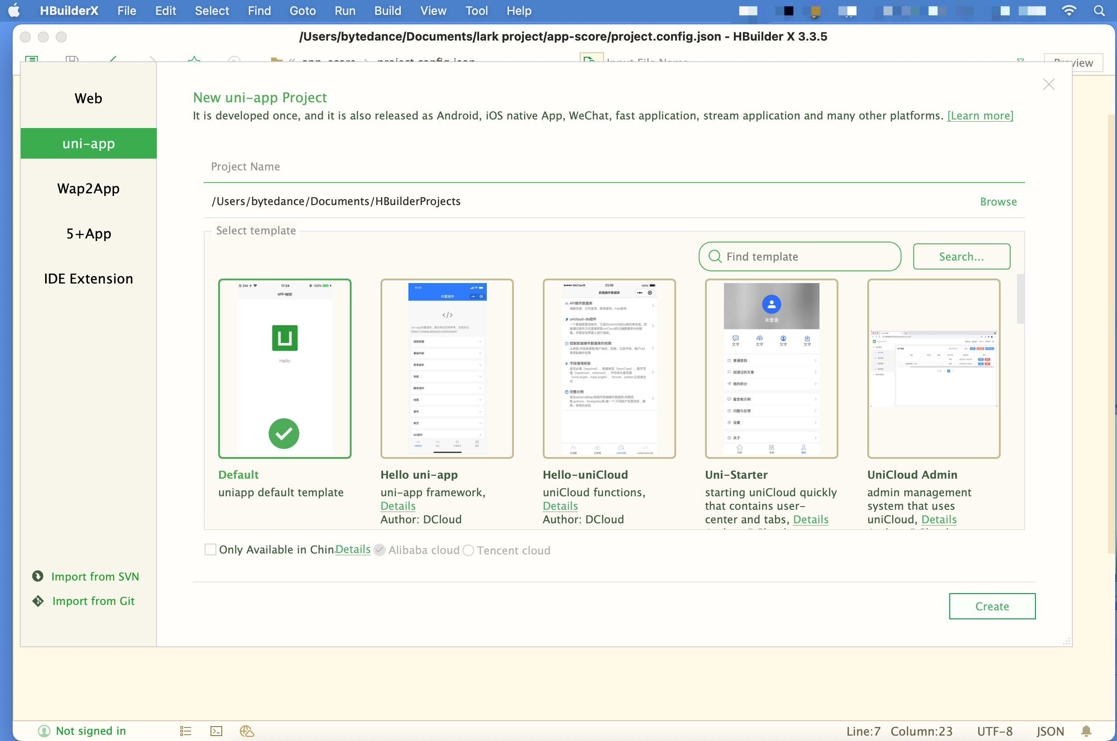The width and height of the screenshot is (1117, 741).
Task: Open the Learn more link
Action: [x=980, y=115]
